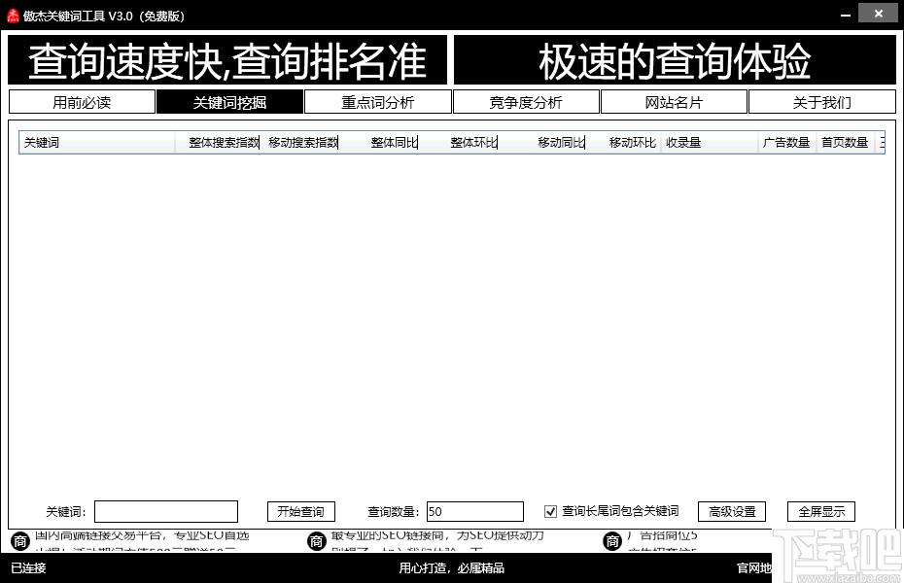Viewport: 904px width, 583px height.
Task: Sort by 收录量 column header
Action: point(710,142)
